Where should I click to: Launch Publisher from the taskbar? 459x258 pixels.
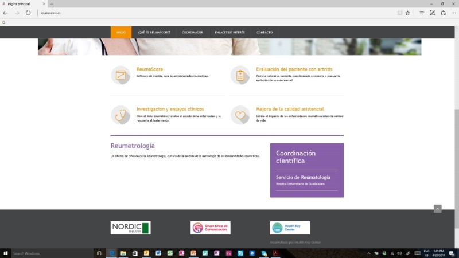point(205,253)
